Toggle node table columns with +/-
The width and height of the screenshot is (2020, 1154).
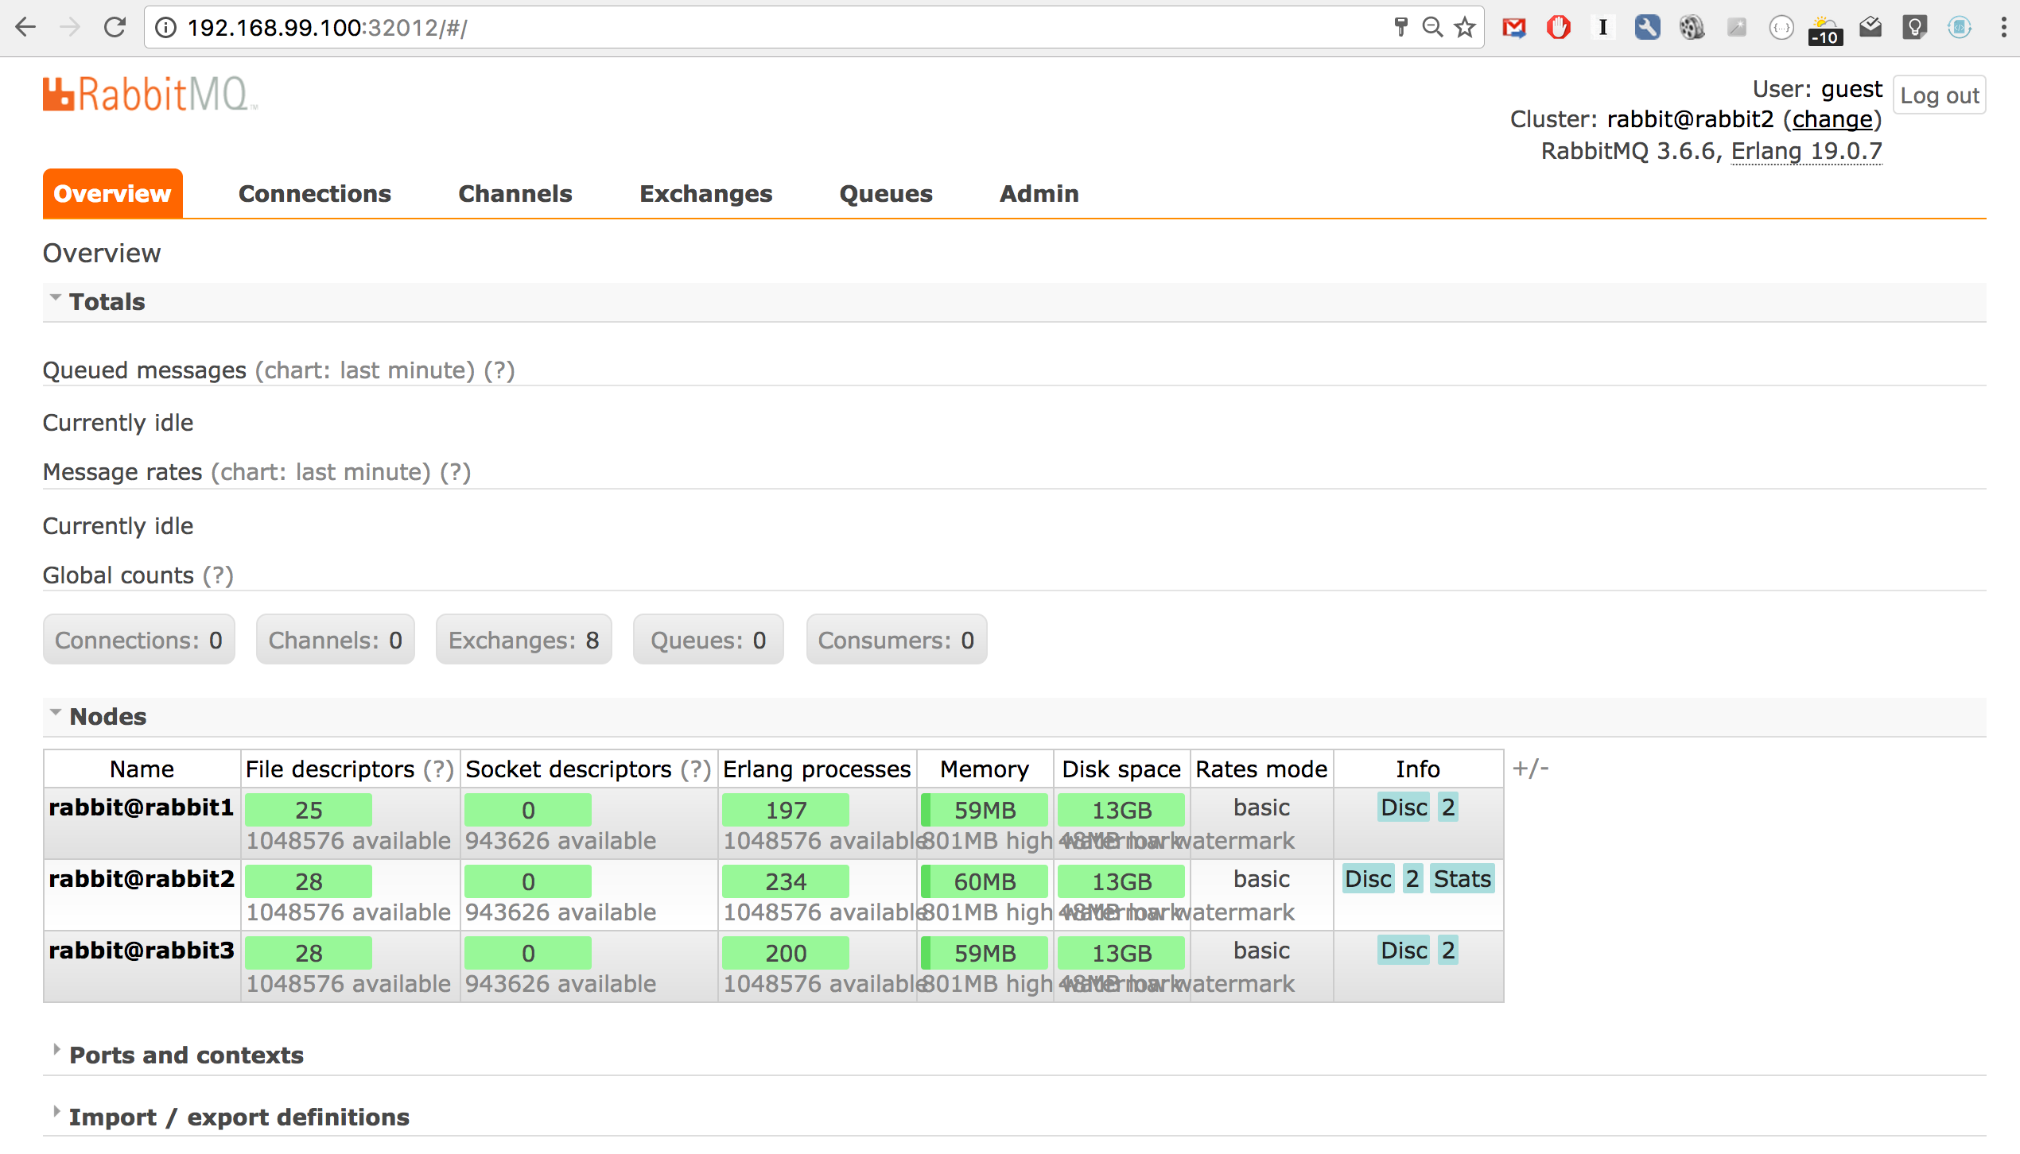click(x=1530, y=769)
